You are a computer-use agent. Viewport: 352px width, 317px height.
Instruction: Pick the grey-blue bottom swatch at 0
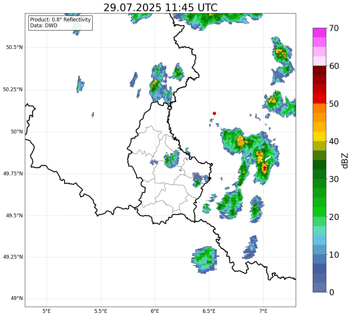point(319,287)
